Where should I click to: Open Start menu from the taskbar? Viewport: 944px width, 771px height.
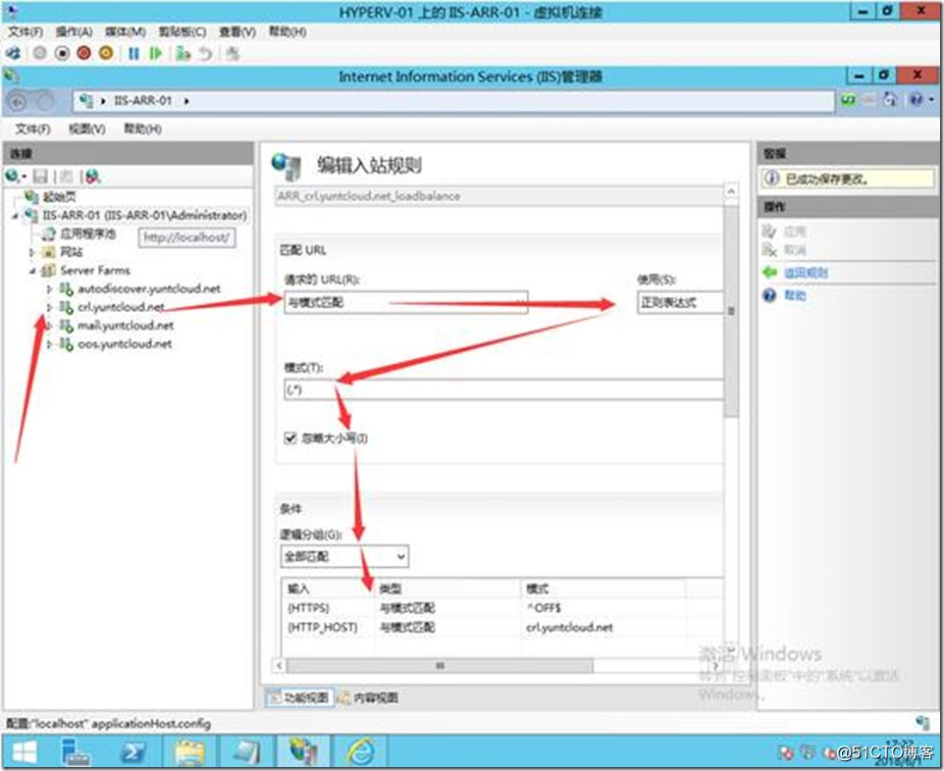pyautogui.click(x=25, y=752)
